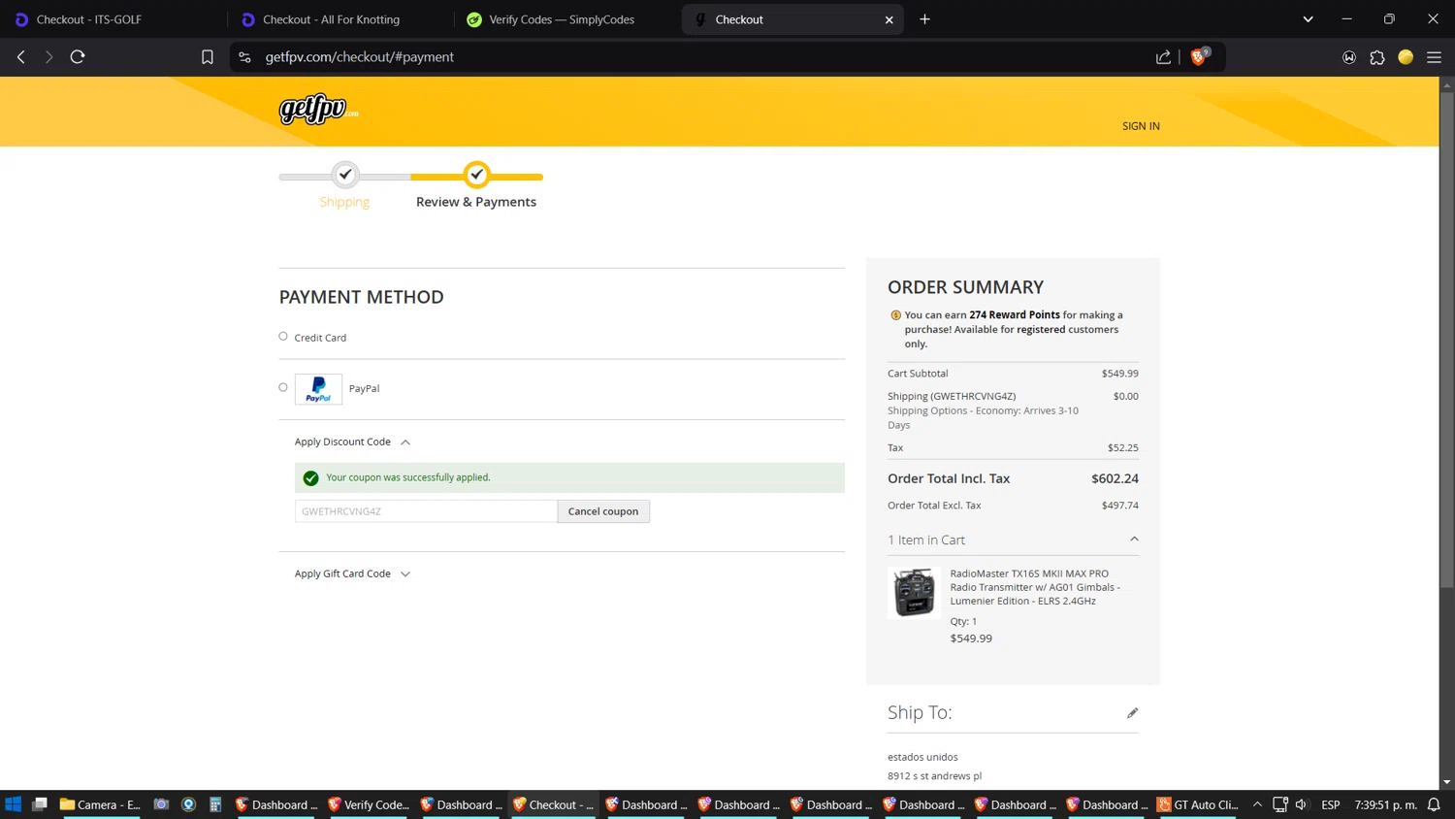Click the yellow profile circle icon
The width and height of the screenshot is (1455, 819).
1406,57
